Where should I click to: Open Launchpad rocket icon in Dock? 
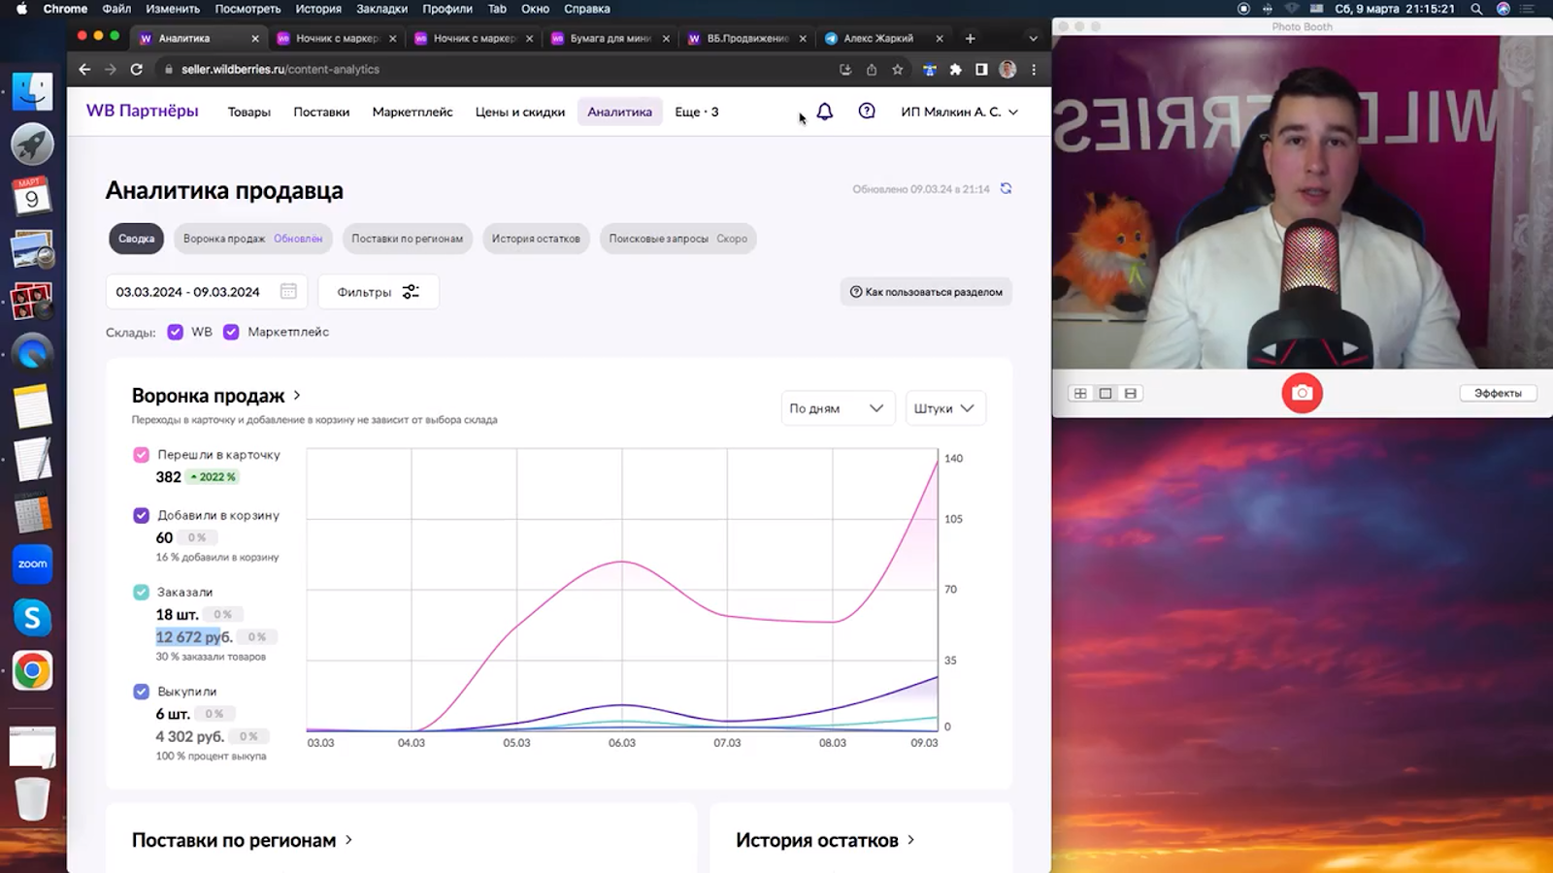coord(32,144)
